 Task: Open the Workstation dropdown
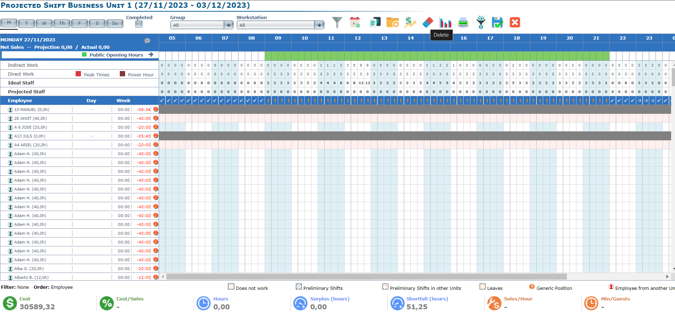pos(281,25)
